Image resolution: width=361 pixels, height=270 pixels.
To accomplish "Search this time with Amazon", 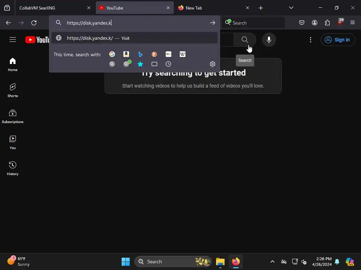I will click(126, 54).
